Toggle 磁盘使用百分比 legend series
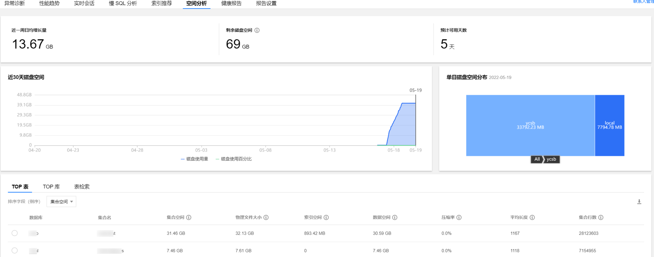The image size is (654, 257). tap(234, 159)
